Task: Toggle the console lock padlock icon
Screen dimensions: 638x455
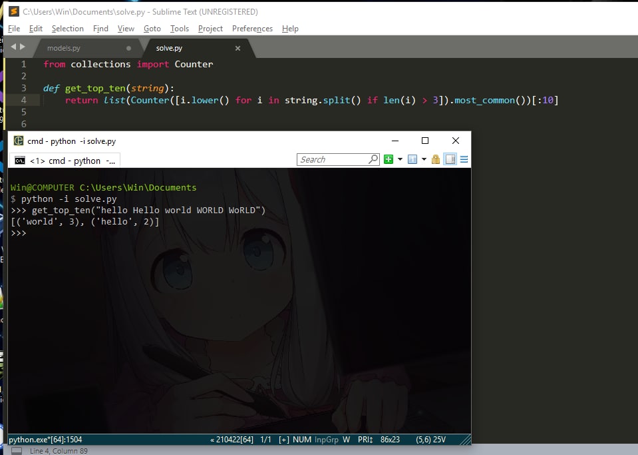Action: (436, 159)
